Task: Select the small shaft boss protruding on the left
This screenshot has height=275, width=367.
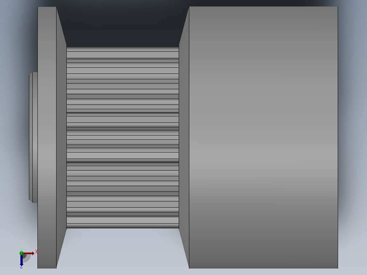Action: 33,137
